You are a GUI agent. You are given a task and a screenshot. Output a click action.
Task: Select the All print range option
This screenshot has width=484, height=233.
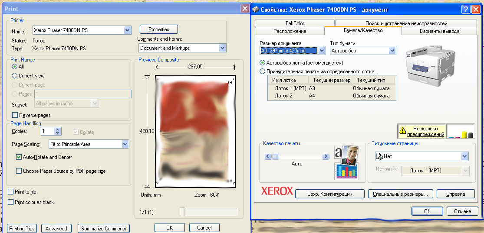pos(14,67)
